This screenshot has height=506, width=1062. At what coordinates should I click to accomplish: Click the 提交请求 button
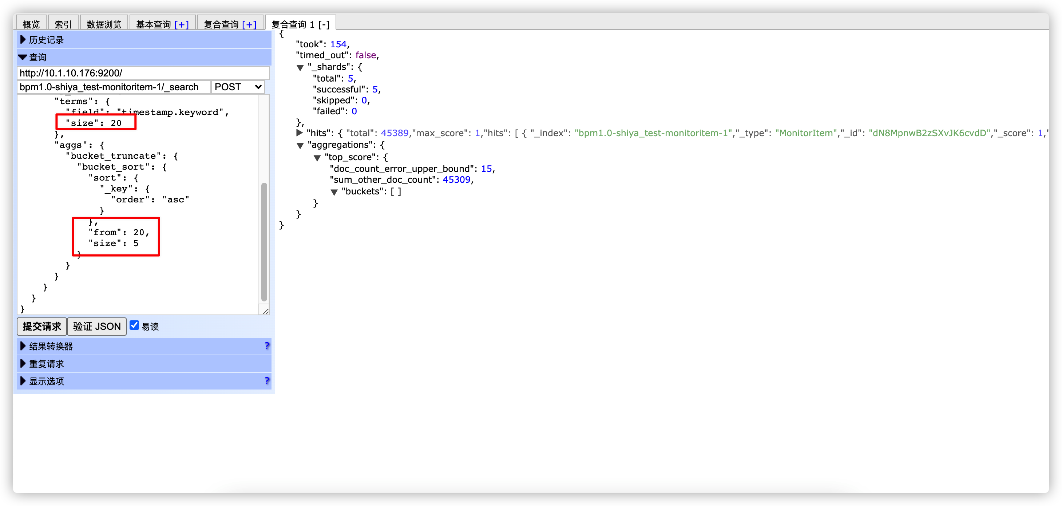(41, 326)
